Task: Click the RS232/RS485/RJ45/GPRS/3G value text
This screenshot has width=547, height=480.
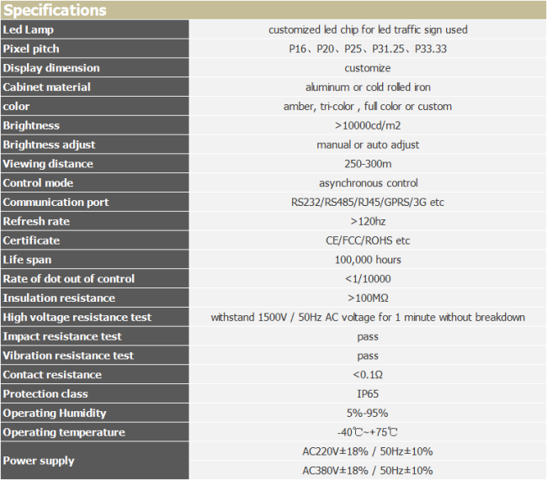Action: click(x=368, y=203)
